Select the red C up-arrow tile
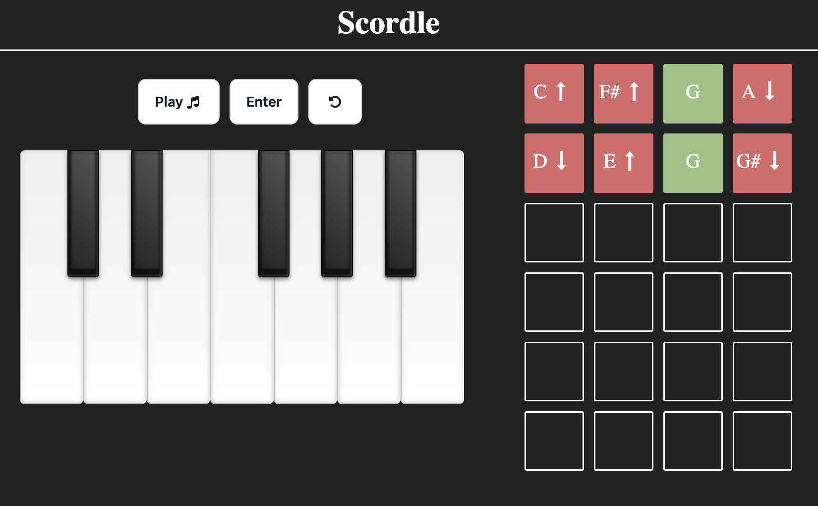 [554, 93]
